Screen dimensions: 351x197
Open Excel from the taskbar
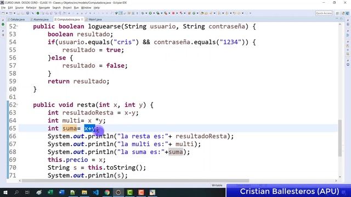point(50,192)
